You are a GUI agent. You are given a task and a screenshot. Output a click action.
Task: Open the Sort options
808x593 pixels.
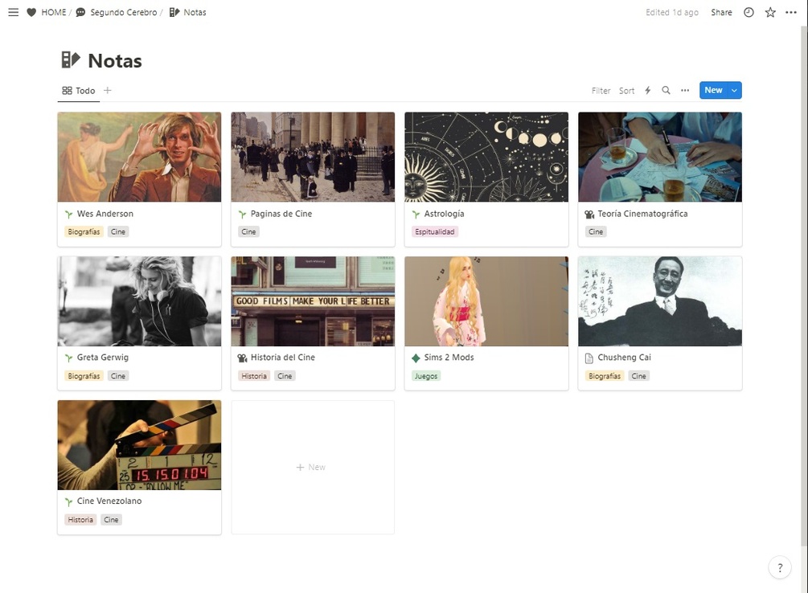pyautogui.click(x=626, y=91)
